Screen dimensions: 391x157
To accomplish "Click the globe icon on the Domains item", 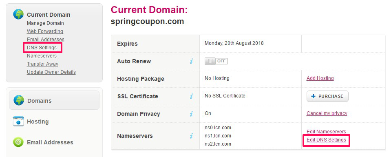I will point(19,100).
